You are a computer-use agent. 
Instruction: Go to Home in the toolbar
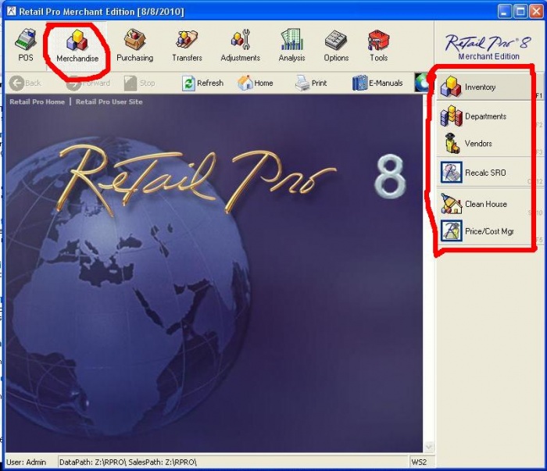point(256,84)
